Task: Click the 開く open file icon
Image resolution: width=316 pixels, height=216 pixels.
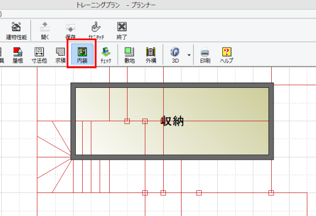Action: 45,30
